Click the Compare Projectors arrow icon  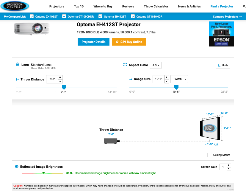click(241, 16)
